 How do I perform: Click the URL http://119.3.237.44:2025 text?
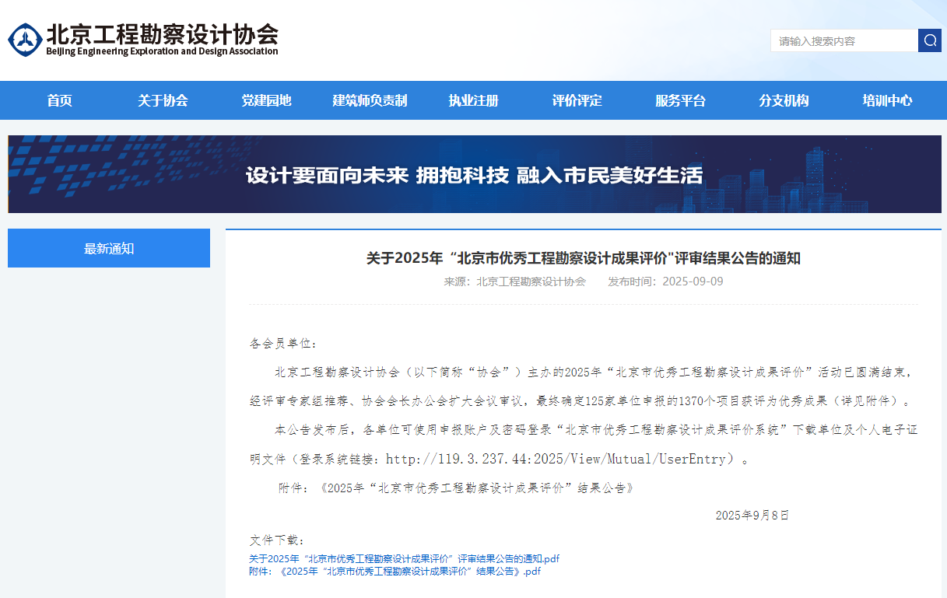tap(556, 459)
